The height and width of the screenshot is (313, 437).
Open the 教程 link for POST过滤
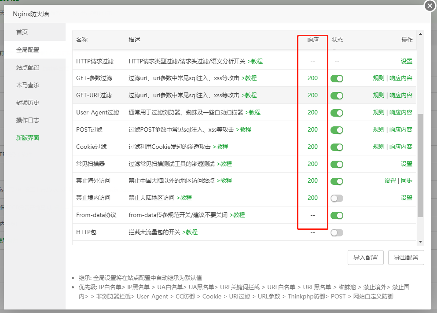coord(243,129)
